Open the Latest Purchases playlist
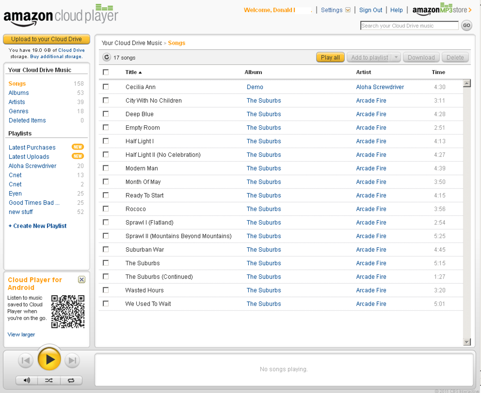 [32, 147]
